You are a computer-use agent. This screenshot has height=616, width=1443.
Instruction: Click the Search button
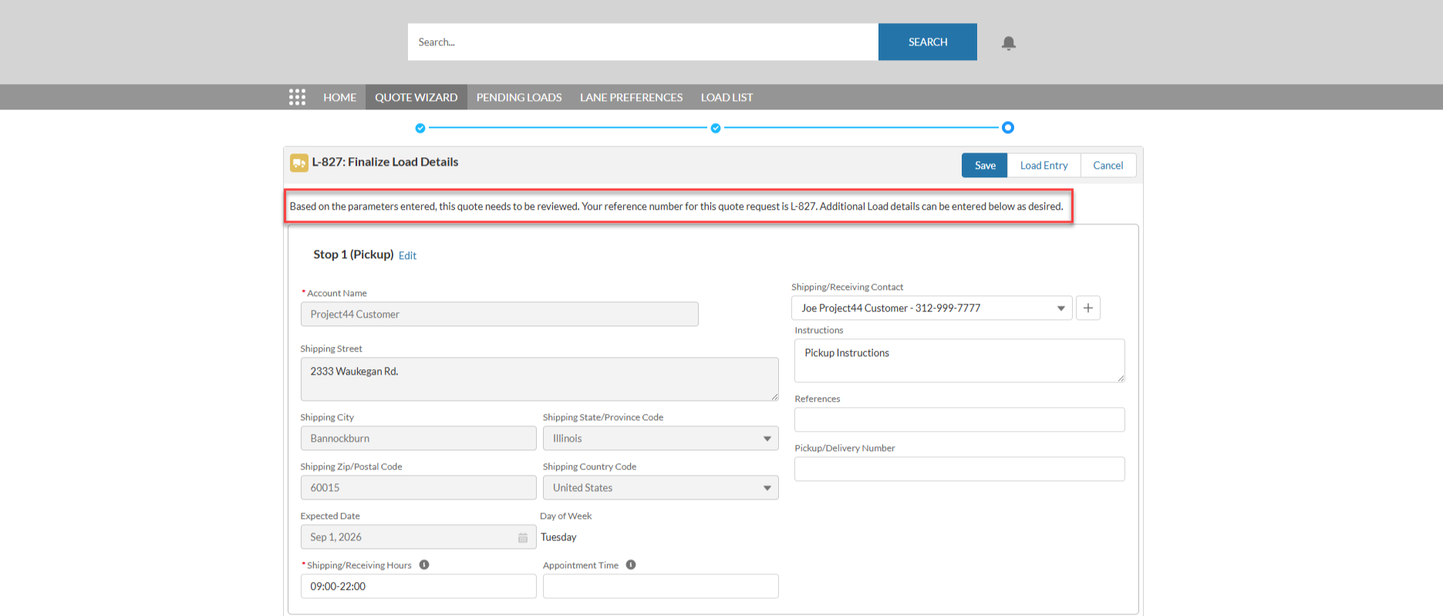tap(928, 42)
